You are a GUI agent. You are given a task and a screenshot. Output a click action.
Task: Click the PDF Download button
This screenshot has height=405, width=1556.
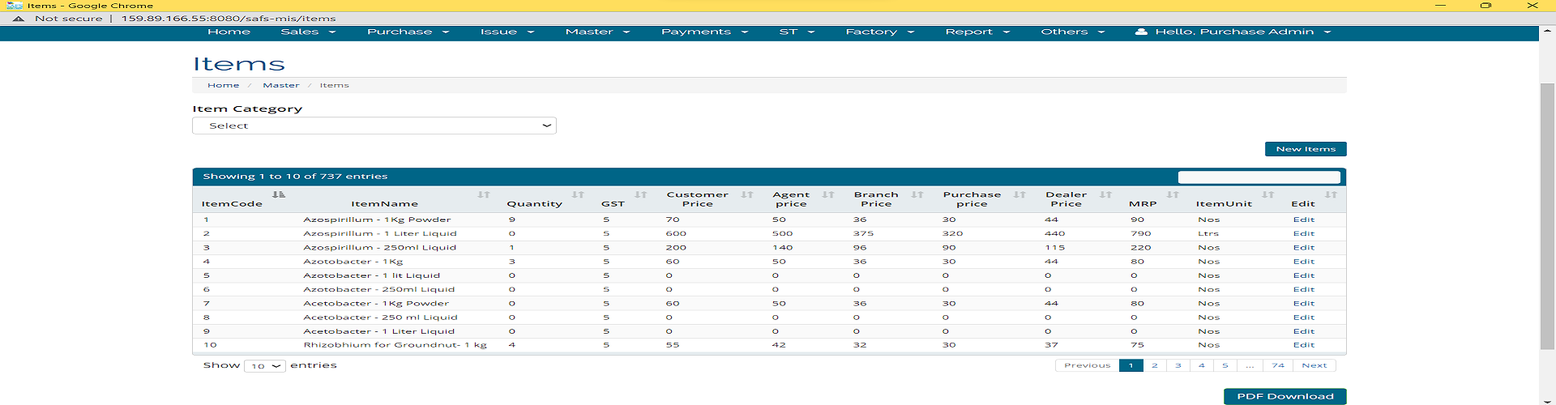coord(1285,396)
